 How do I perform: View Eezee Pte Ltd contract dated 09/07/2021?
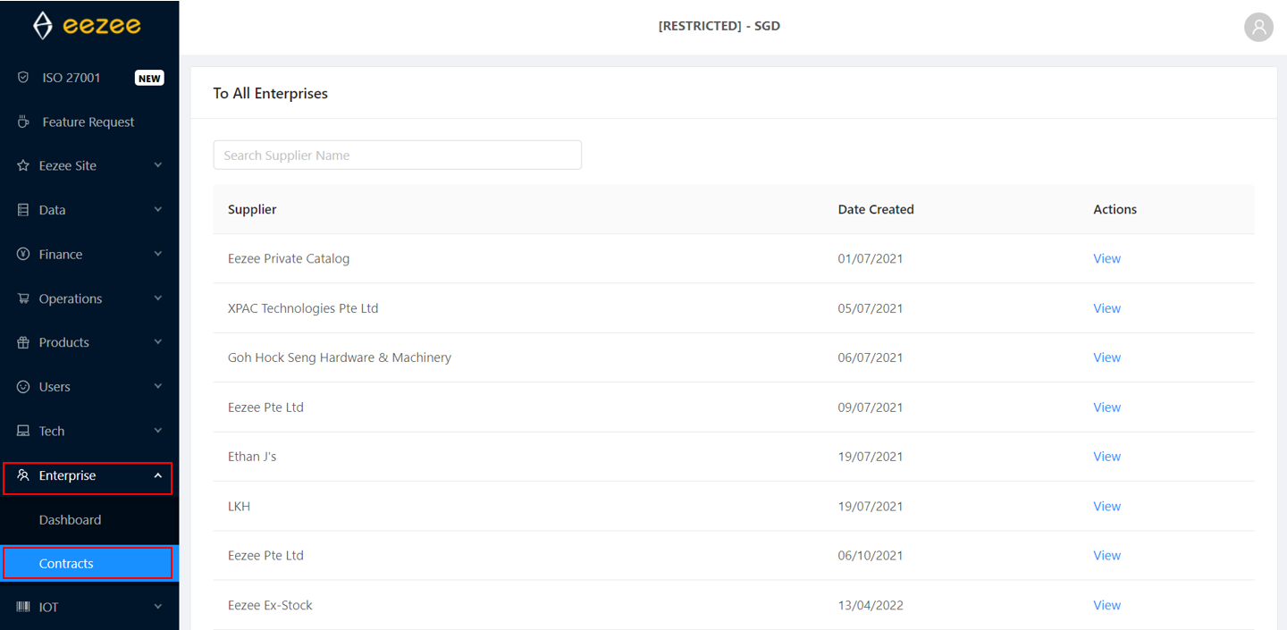pos(1106,407)
